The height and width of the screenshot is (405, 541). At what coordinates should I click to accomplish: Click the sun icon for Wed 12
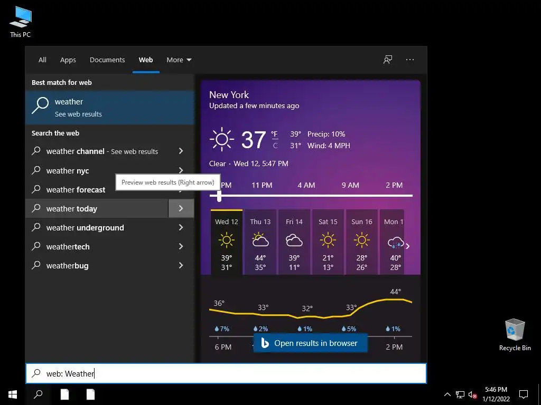(x=226, y=240)
